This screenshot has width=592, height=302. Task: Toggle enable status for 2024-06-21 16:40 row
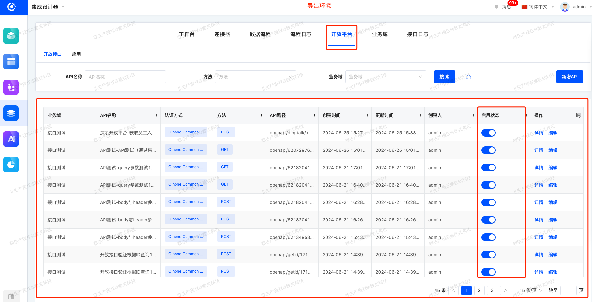488,185
